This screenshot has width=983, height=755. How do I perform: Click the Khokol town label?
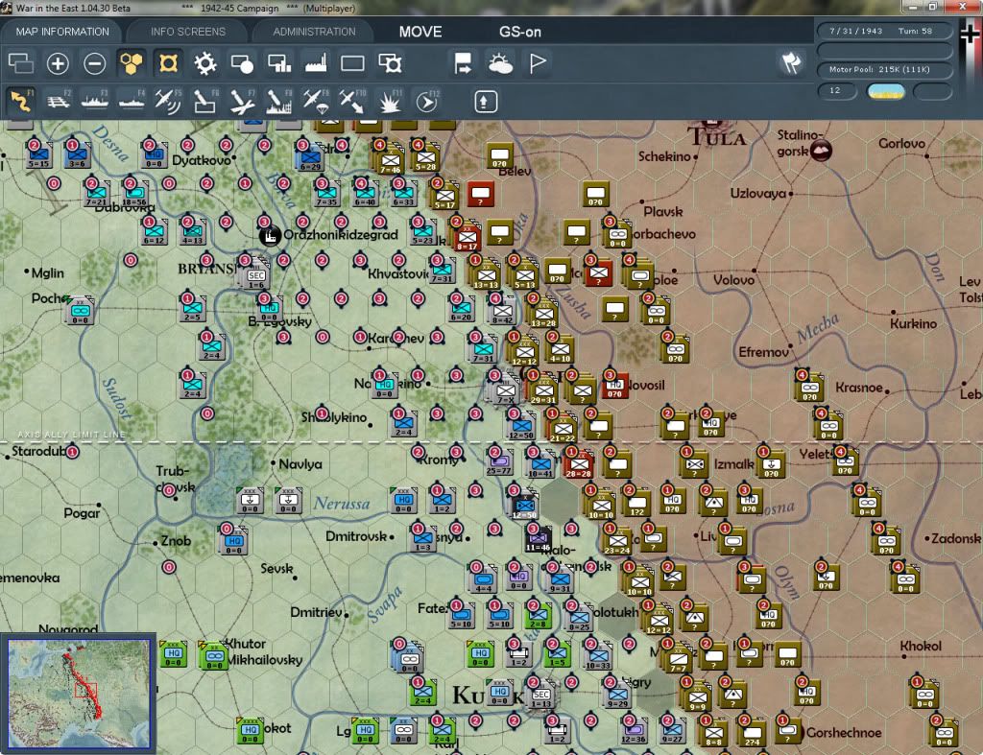point(921,646)
